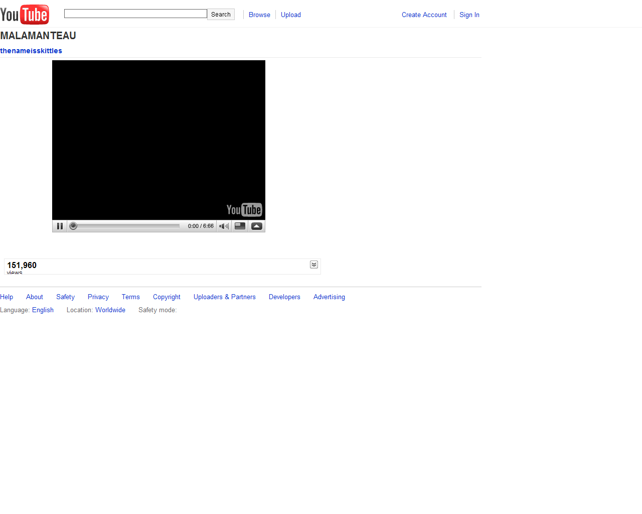Click the YouTube logo to go home

(24, 14)
